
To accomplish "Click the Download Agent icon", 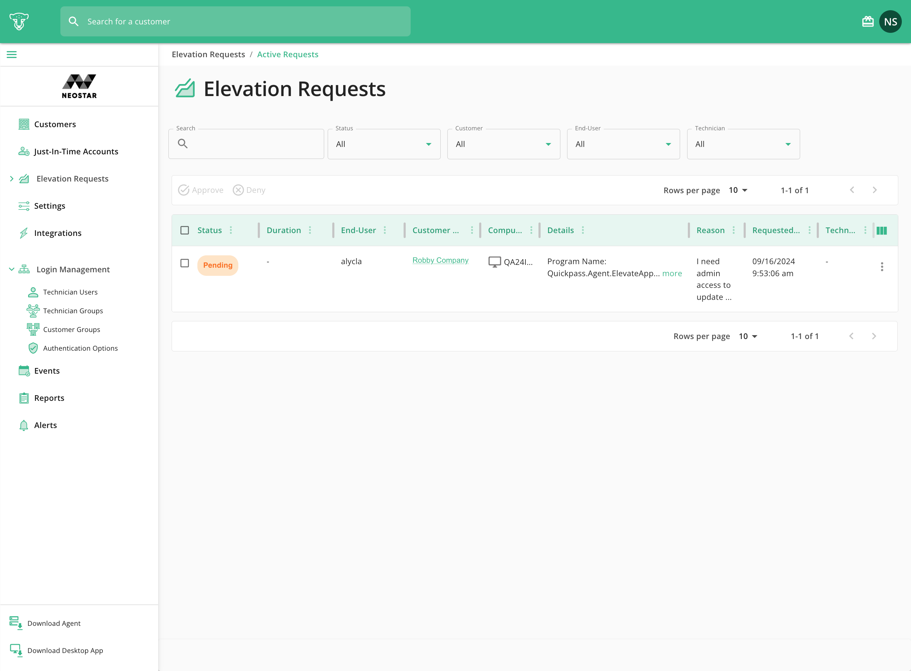I will [16, 623].
